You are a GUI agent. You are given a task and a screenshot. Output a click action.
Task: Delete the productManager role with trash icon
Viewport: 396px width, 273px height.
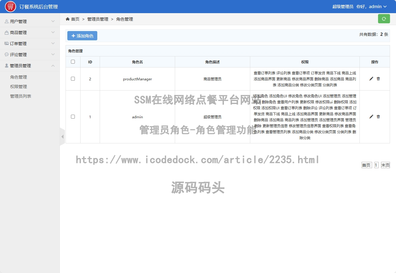click(x=378, y=79)
